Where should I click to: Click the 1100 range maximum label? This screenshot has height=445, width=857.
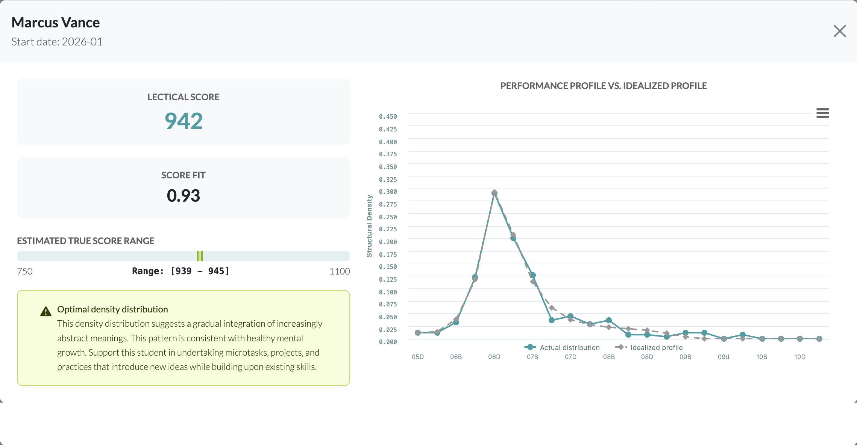point(340,271)
